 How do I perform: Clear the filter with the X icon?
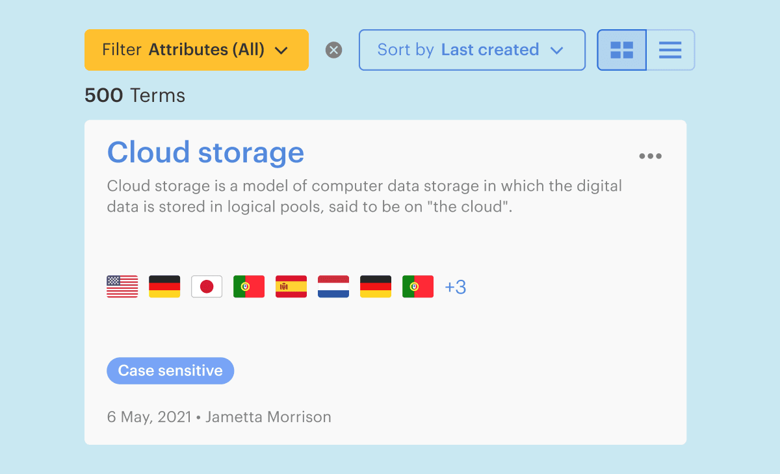click(333, 50)
